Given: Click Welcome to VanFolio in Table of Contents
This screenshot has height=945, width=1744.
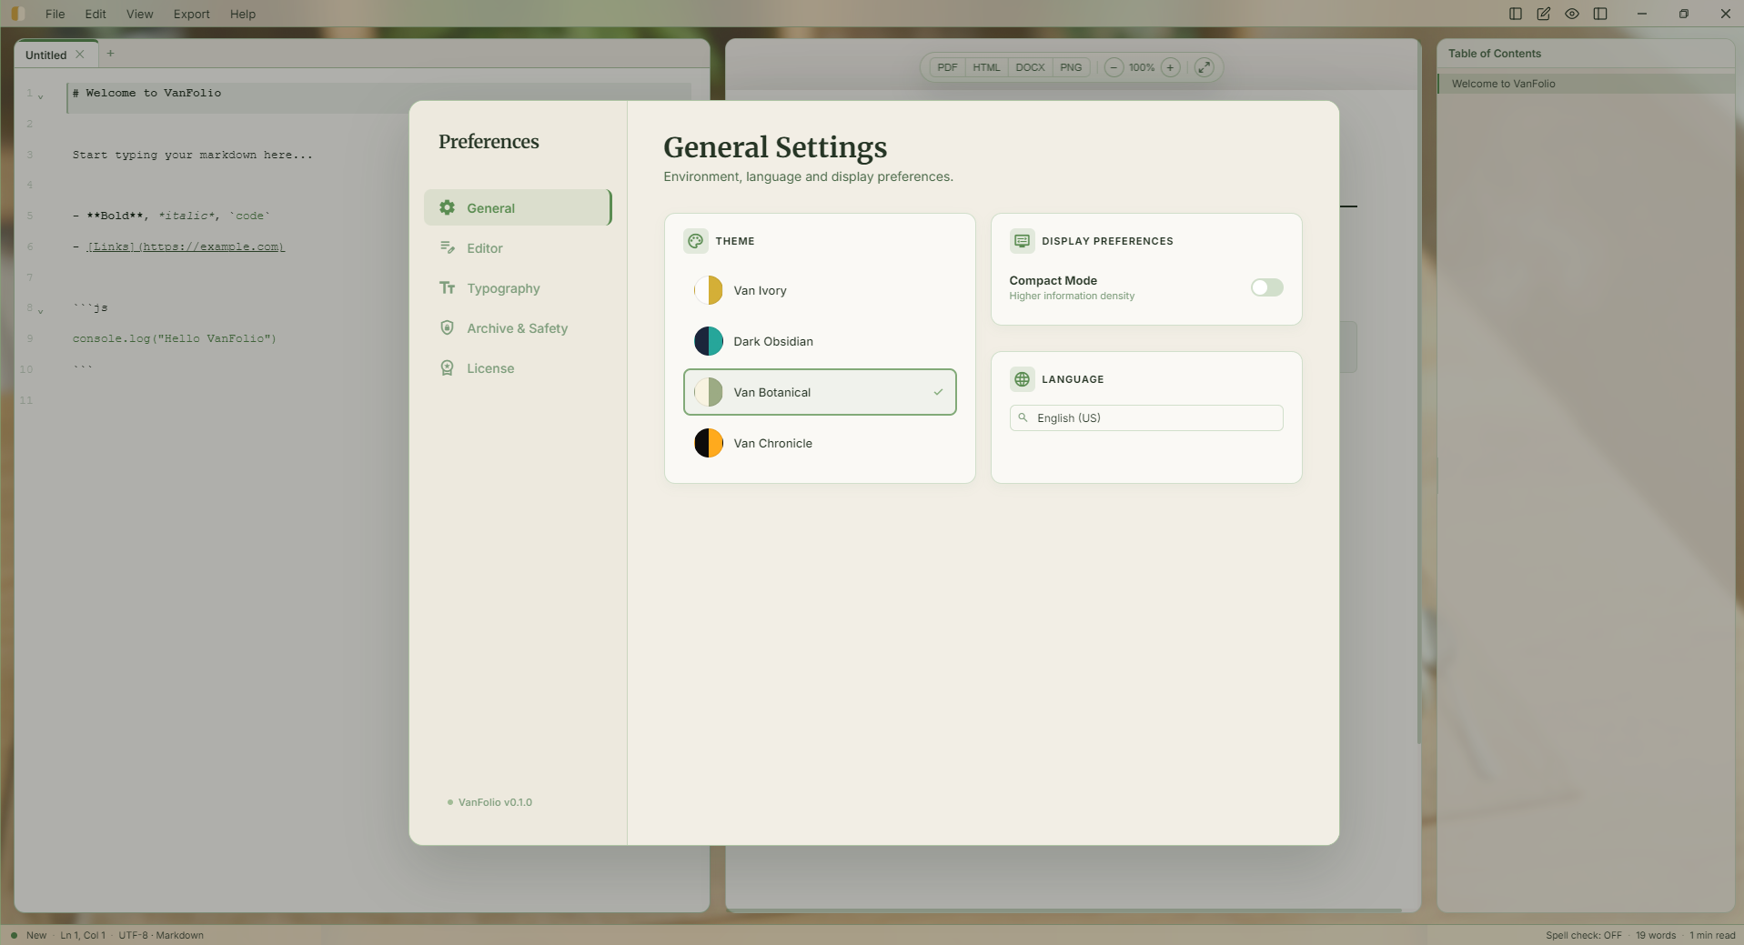Looking at the screenshot, I should pyautogui.click(x=1505, y=83).
